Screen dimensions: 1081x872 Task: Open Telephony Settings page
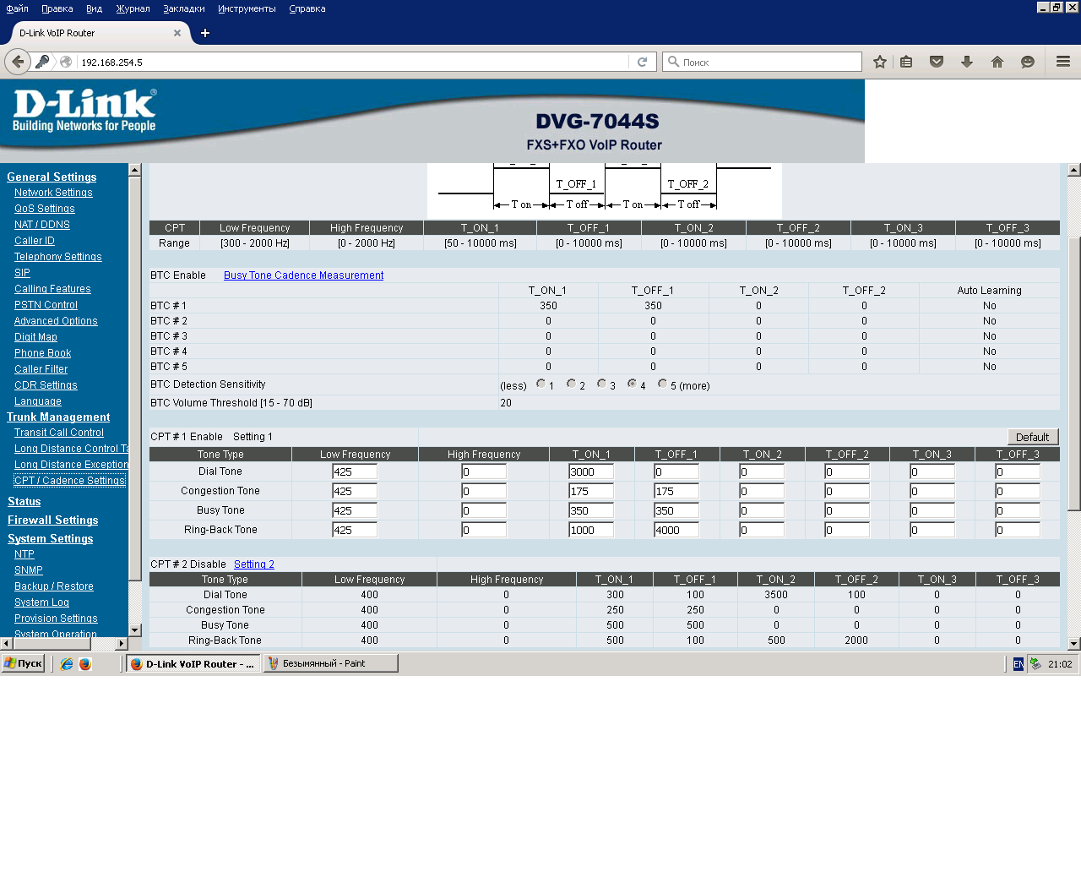pyautogui.click(x=58, y=257)
